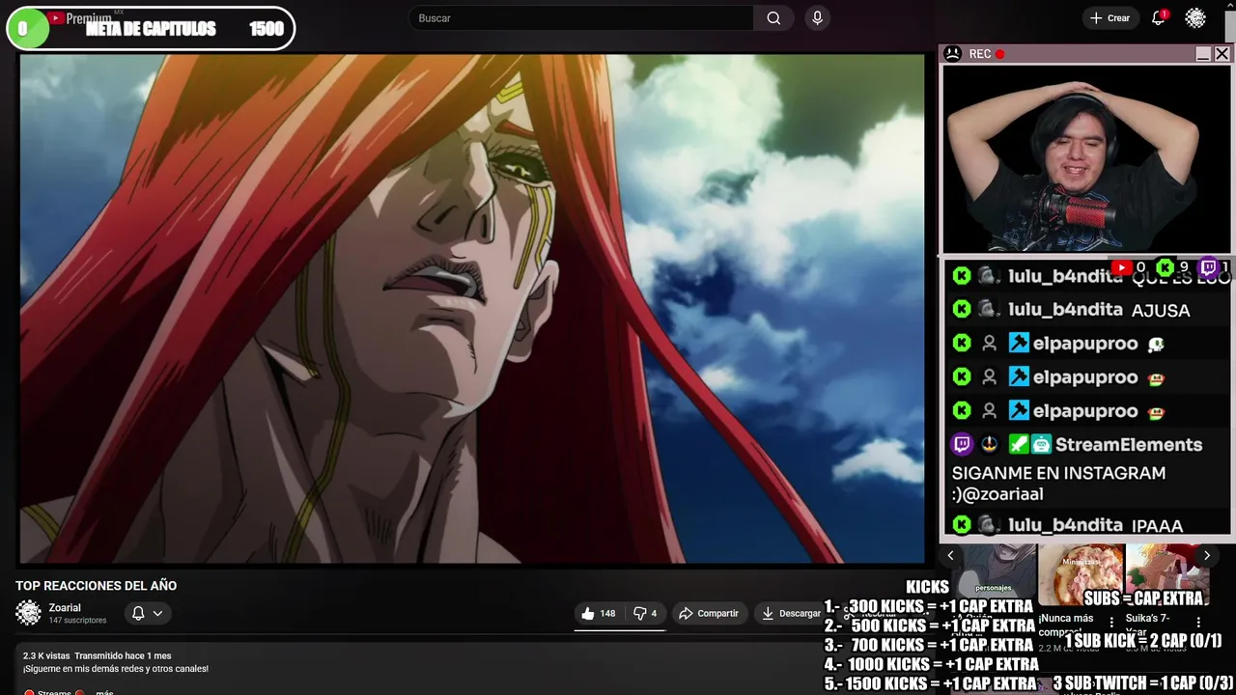Screen dimensions: 1236x695
Task: Close the REC webcam overlay window
Action: (x=1222, y=54)
